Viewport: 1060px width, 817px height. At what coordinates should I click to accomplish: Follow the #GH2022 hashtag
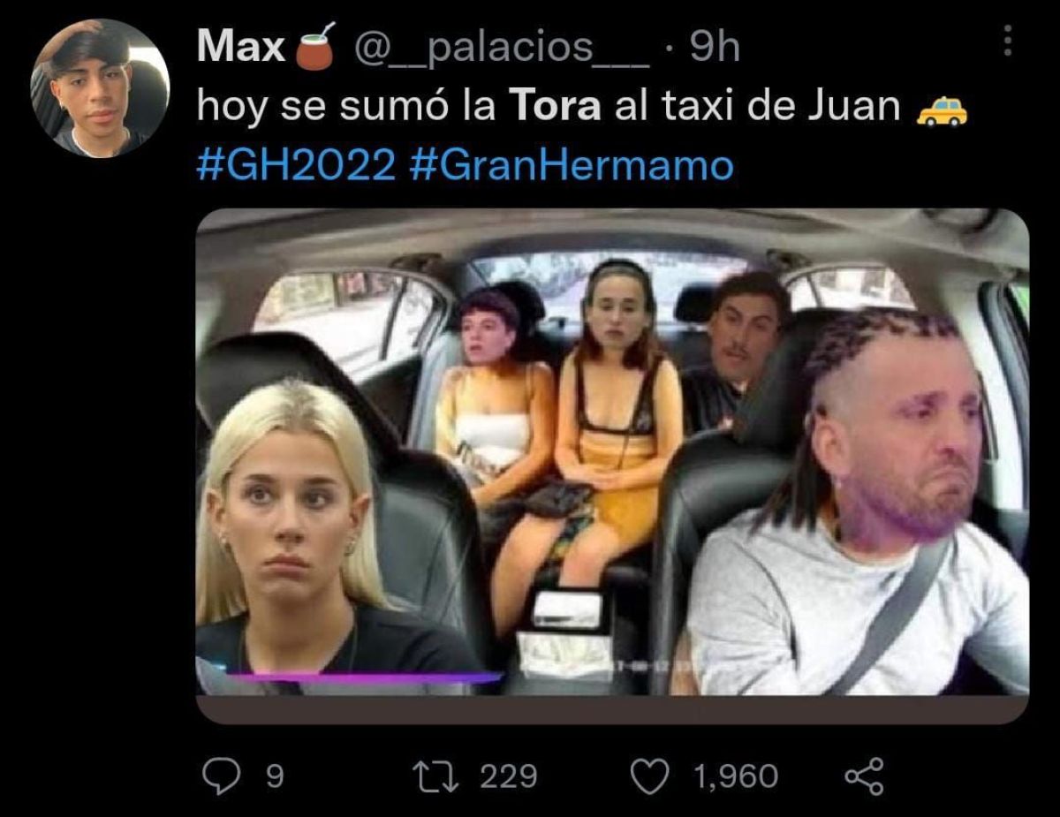(296, 165)
